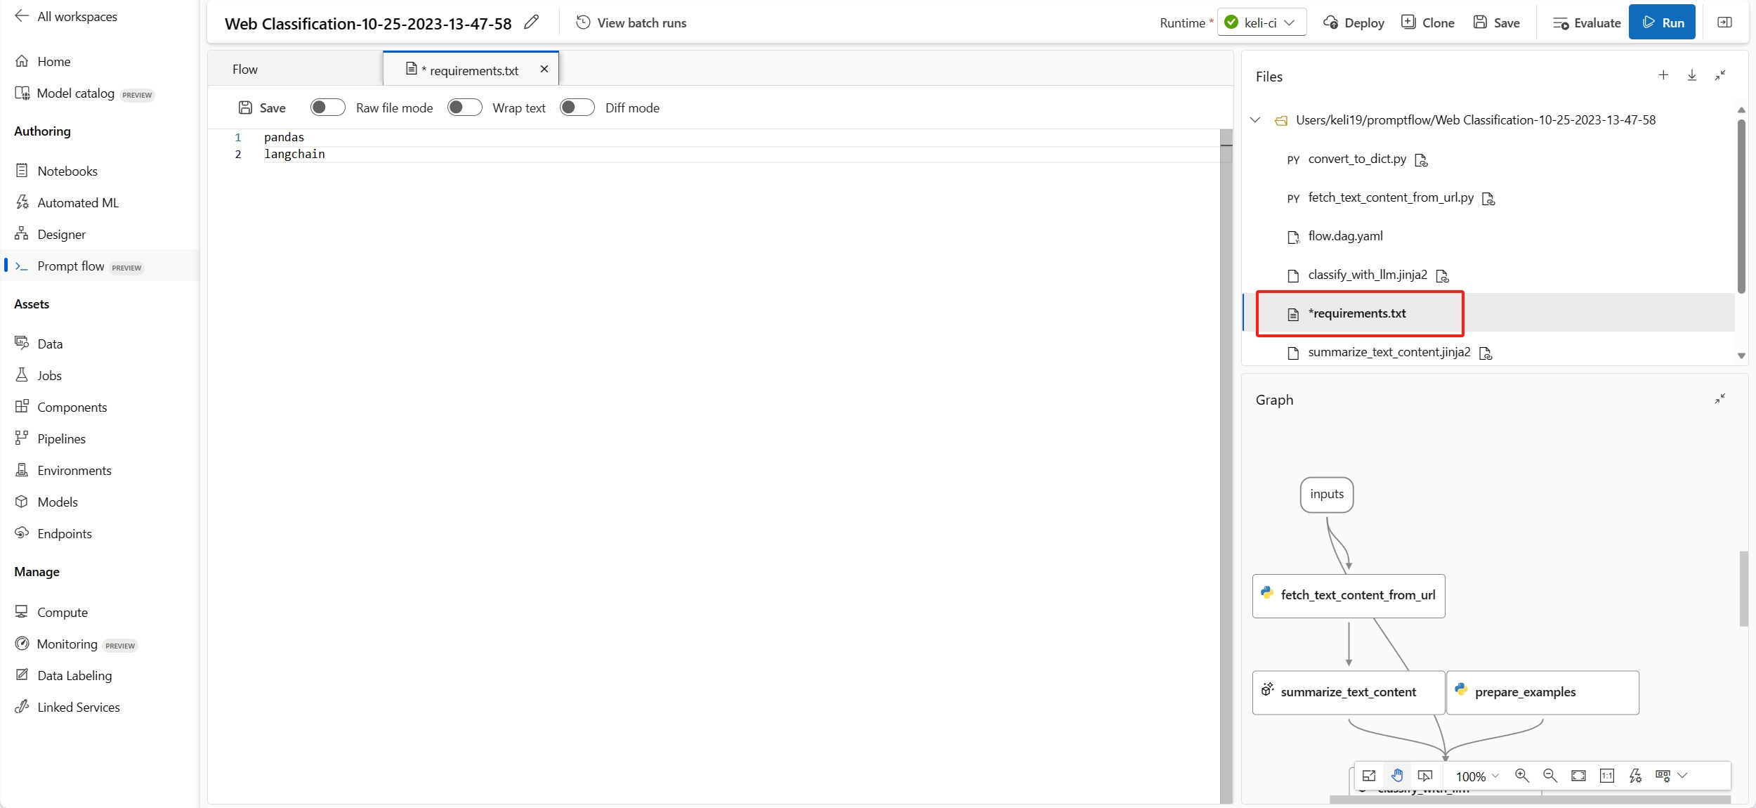Open the 100% zoom level dropdown
This screenshot has width=1756, height=808.
pos(1477,776)
